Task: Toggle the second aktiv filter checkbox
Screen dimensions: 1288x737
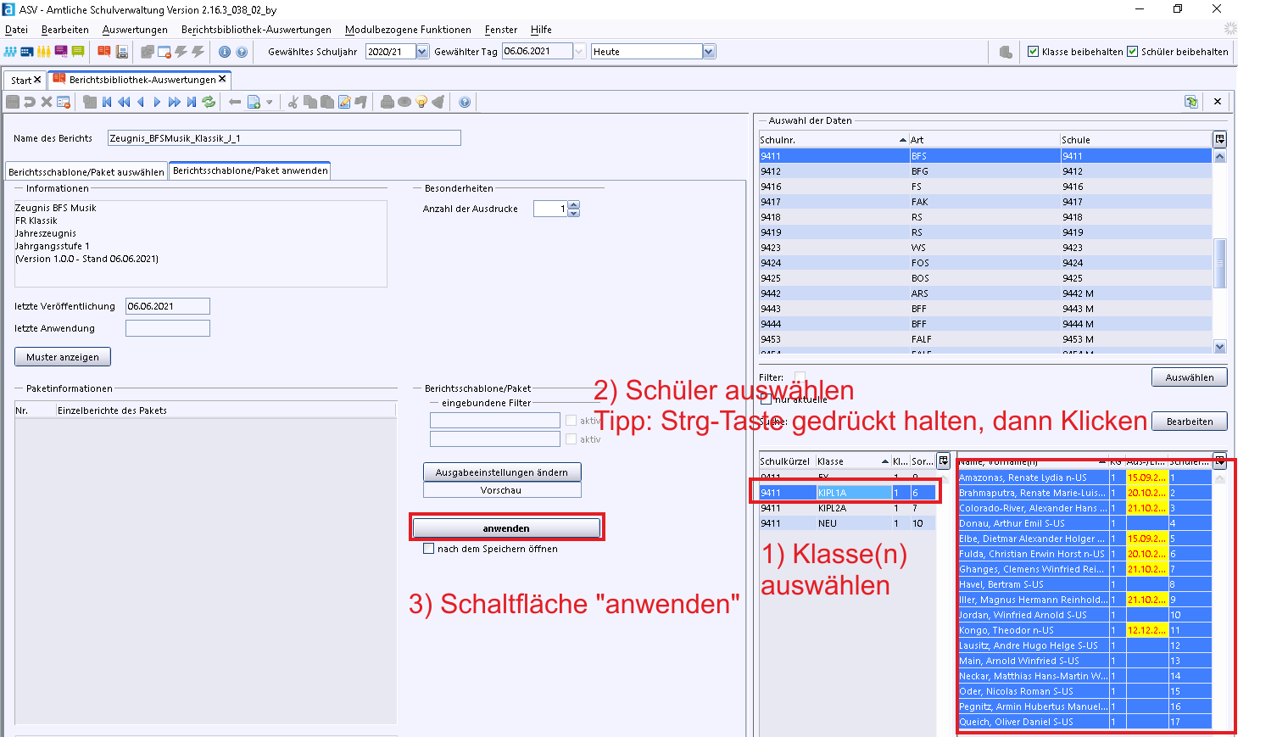Action: tap(571, 438)
